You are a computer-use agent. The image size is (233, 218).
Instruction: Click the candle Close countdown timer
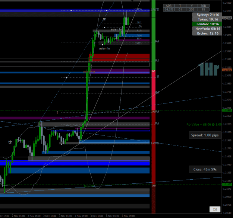(x=205, y=169)
